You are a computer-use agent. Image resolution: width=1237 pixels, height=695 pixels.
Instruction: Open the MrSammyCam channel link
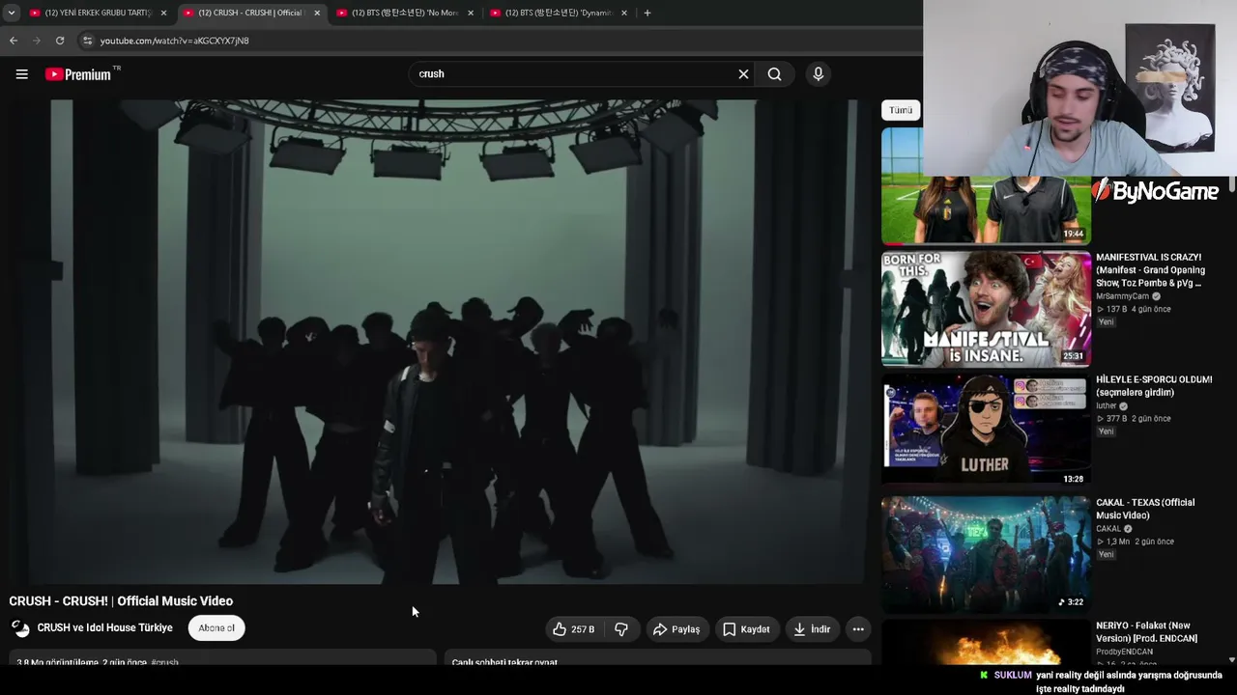(1122, 296)
